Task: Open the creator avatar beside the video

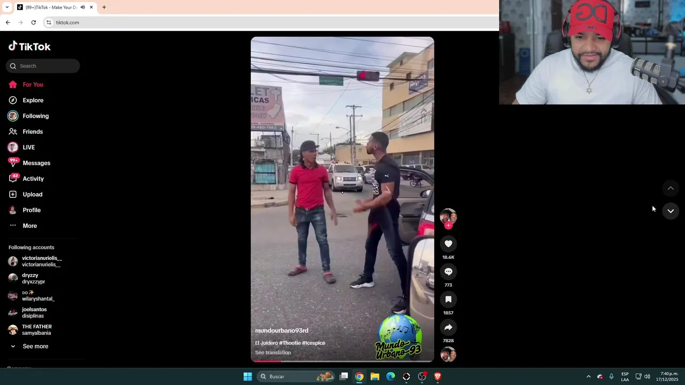Action: click(x=448, y=216)
